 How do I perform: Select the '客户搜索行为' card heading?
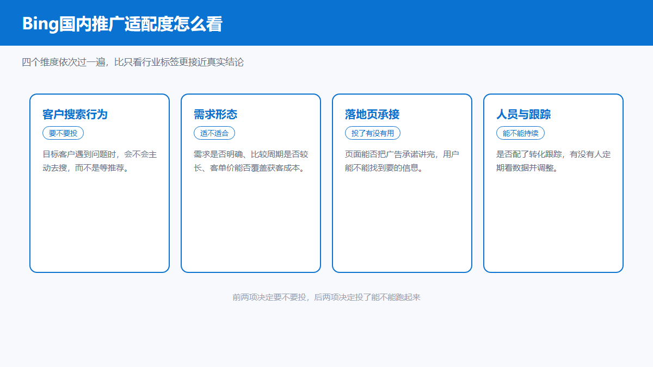point(75,114)
